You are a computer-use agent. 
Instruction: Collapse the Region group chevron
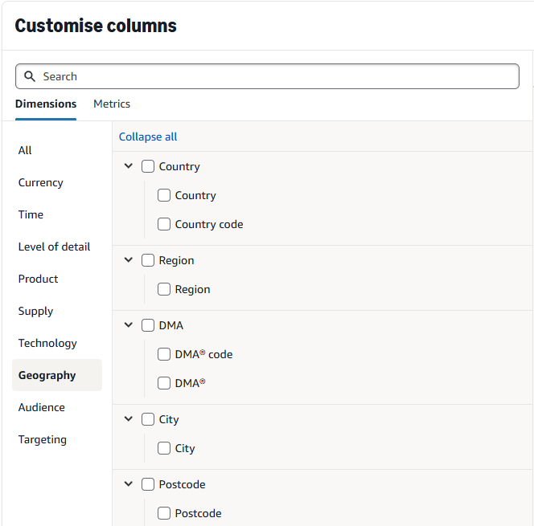click(x=129, y=260)
